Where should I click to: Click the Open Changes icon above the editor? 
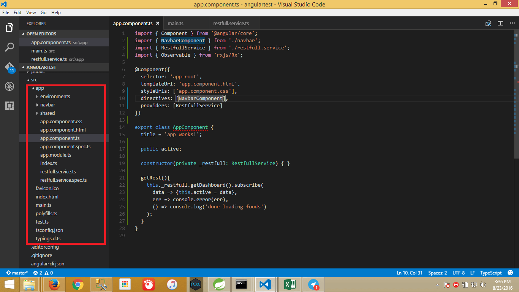[x=488, y=23]
